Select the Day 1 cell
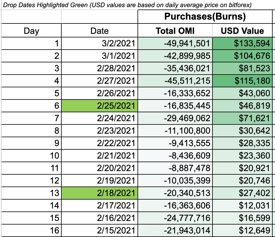The width and height of the screenshot is (275, 237). [x=31, y=43]
